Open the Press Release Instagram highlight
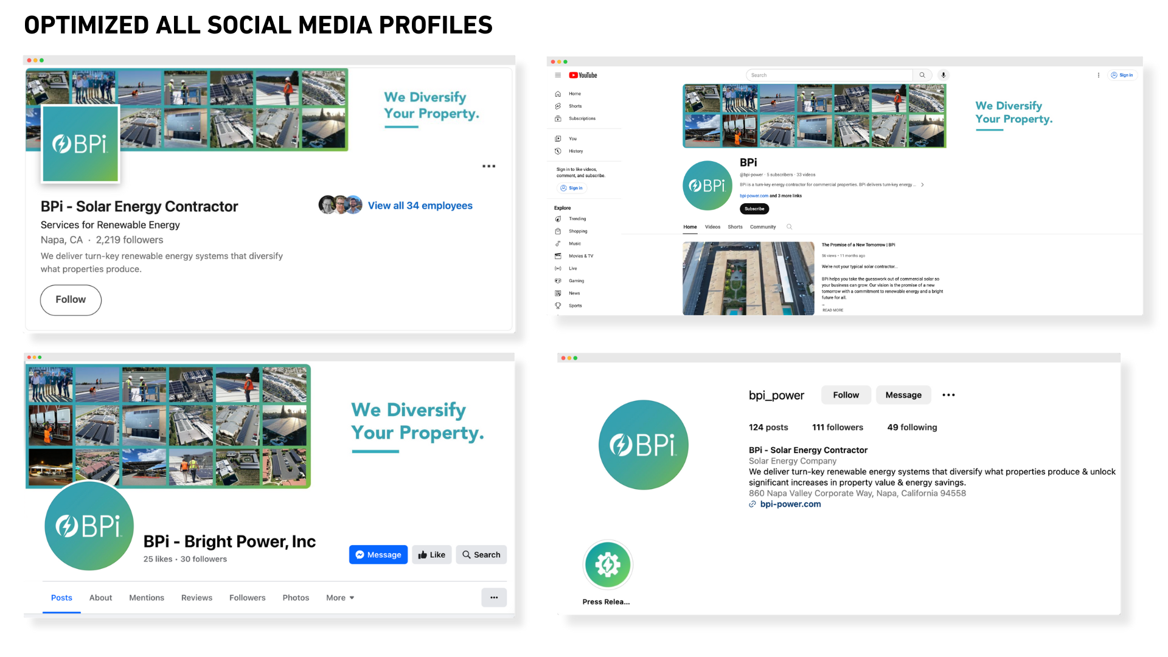Viewport: 1168px width, 657px height. [608, 565]
